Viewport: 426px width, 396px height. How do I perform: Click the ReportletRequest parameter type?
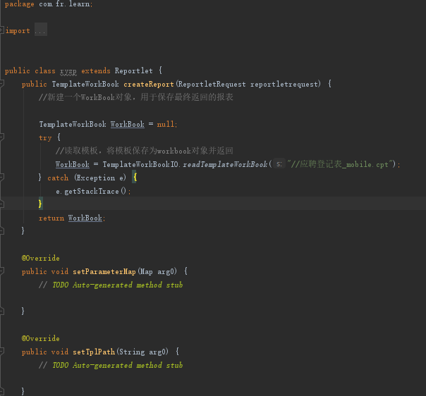(x=212, y=84)
